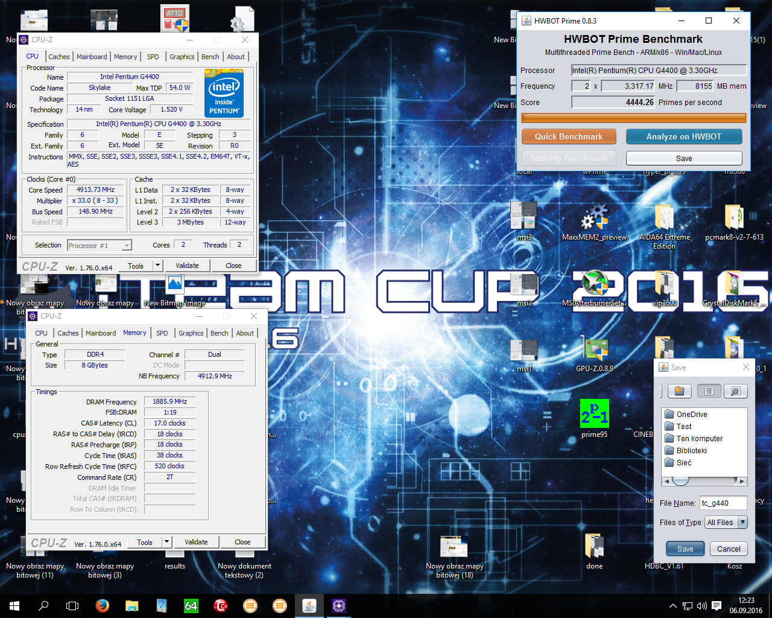Click the Quick Benchmark button
The height and width of the screenshot is (618, 772).
tap(569, 136)
